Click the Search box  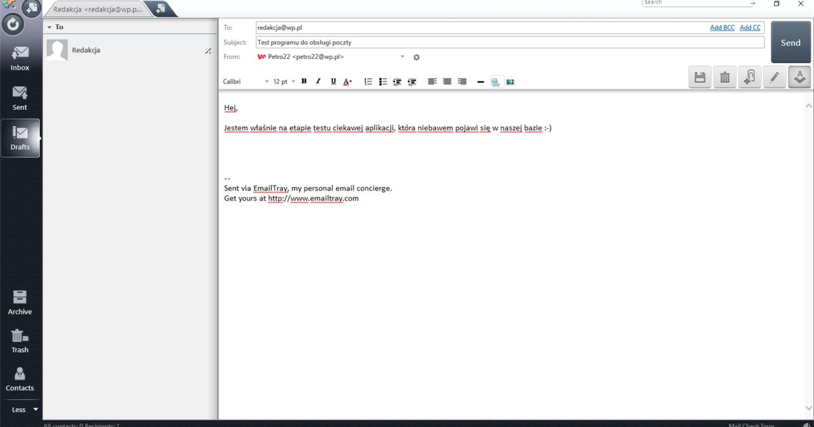click(x=697, y=3)
